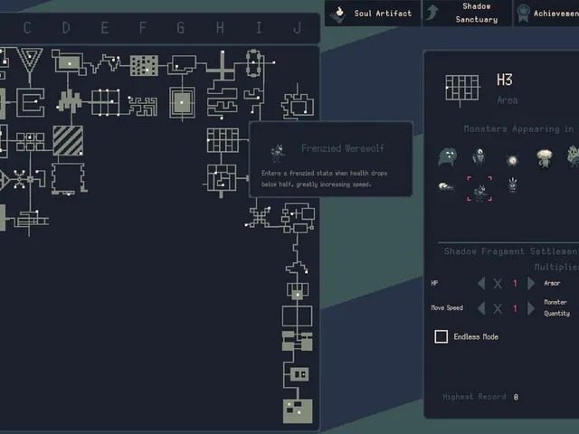Increase the Move Speed multiplier
Image resolution: width=579 pixels, height=434 pixels.
[x=531, y=308]
